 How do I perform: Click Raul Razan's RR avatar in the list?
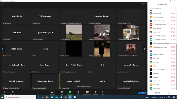coord(151,62)
